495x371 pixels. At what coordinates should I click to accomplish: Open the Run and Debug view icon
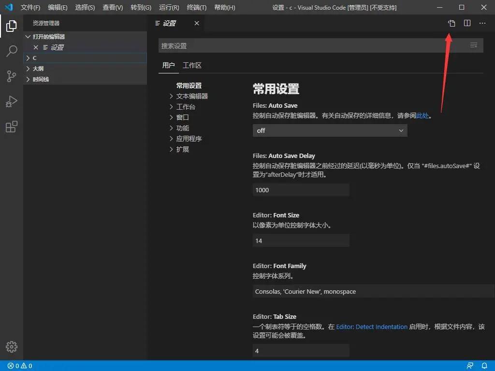pyautogui.click(x=12, y=101)
